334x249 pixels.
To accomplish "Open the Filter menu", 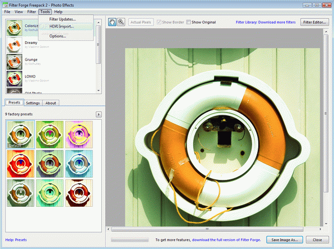I will pos(32,12).
